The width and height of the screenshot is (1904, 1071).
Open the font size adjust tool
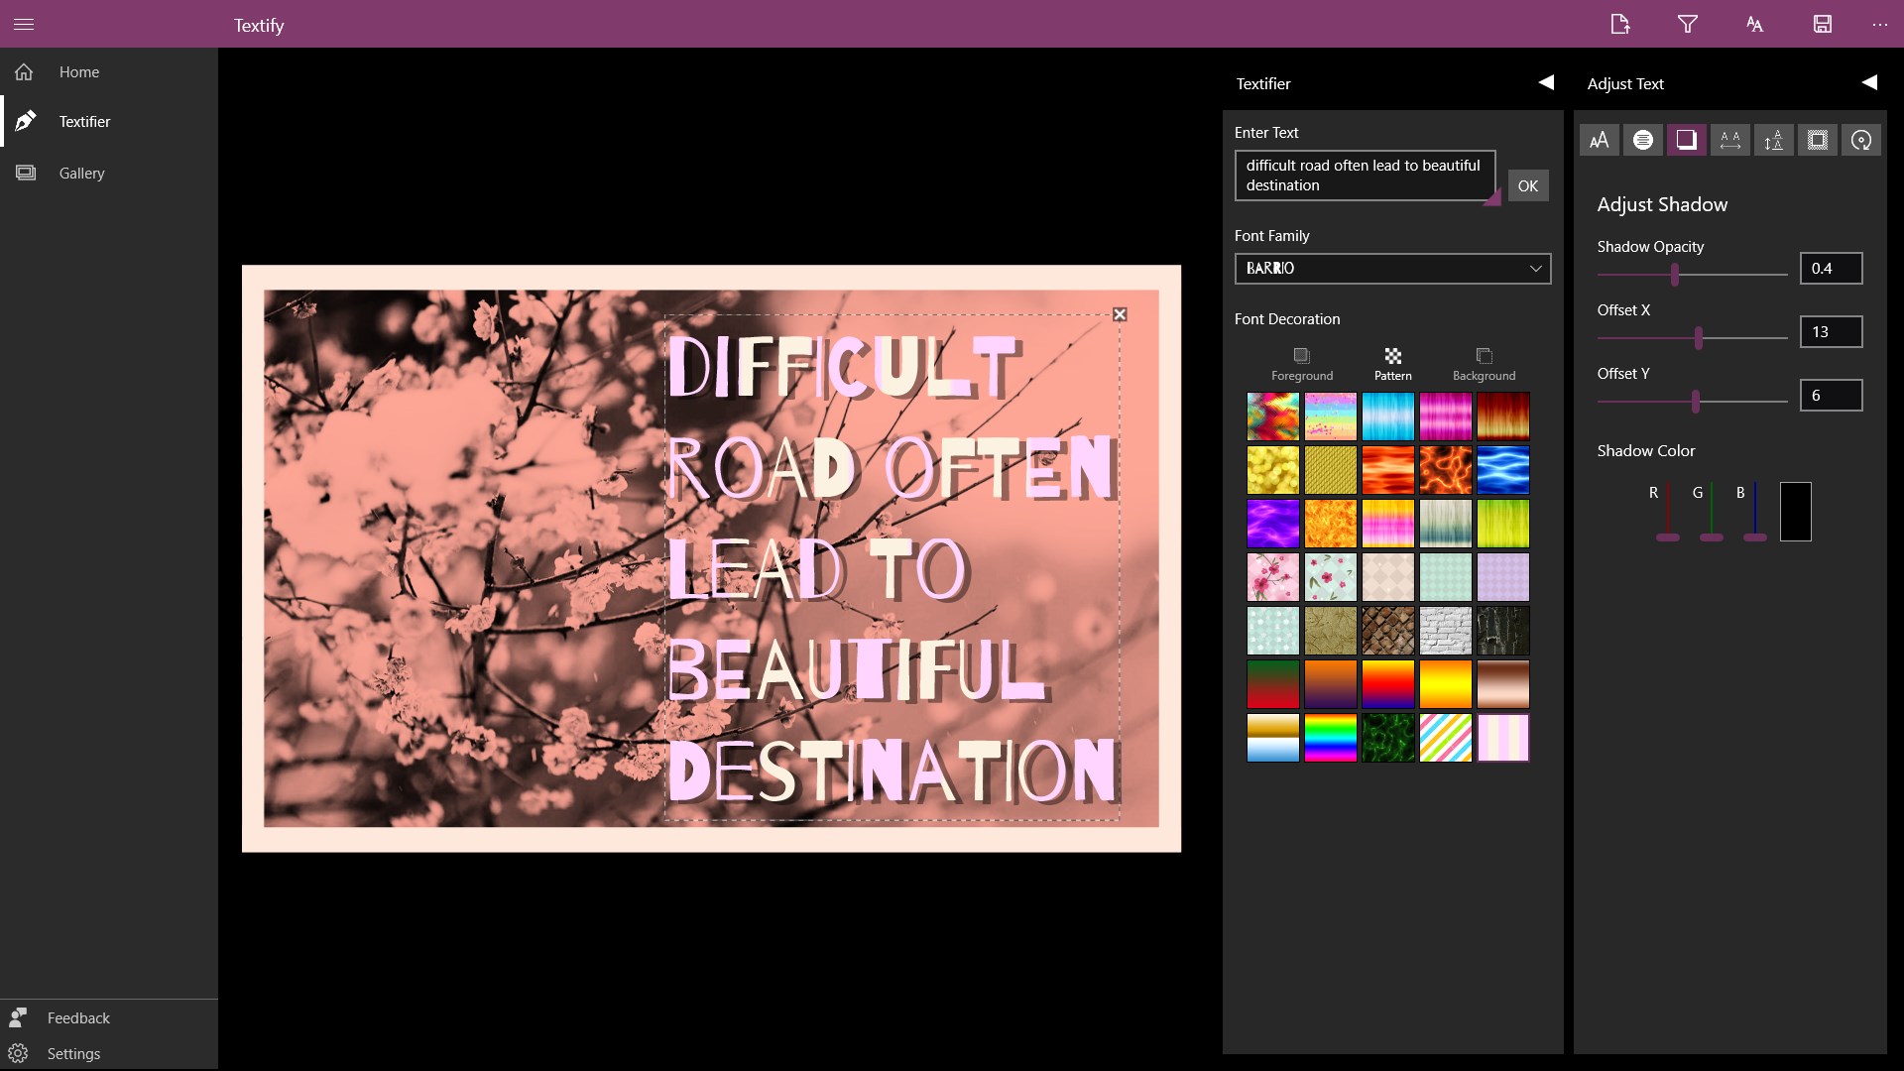pyautogui.click(x=1599, y=140)
